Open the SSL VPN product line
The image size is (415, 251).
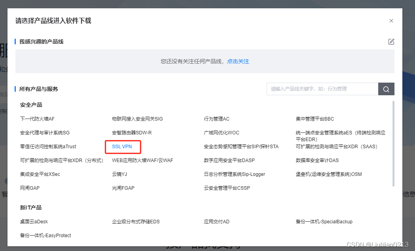(122, 147)
